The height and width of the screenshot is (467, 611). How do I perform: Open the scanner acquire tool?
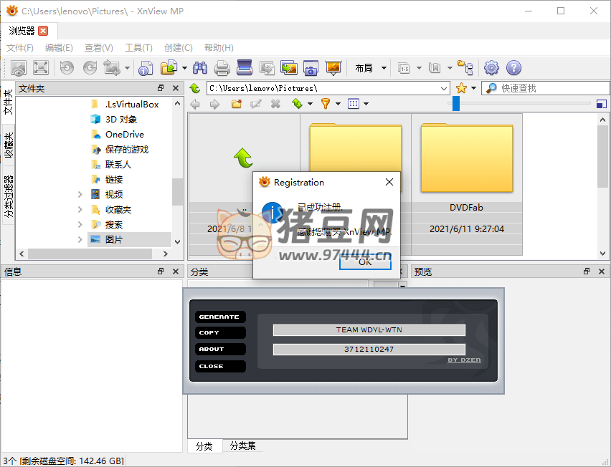pyautogui.click(x=245, y=68)
